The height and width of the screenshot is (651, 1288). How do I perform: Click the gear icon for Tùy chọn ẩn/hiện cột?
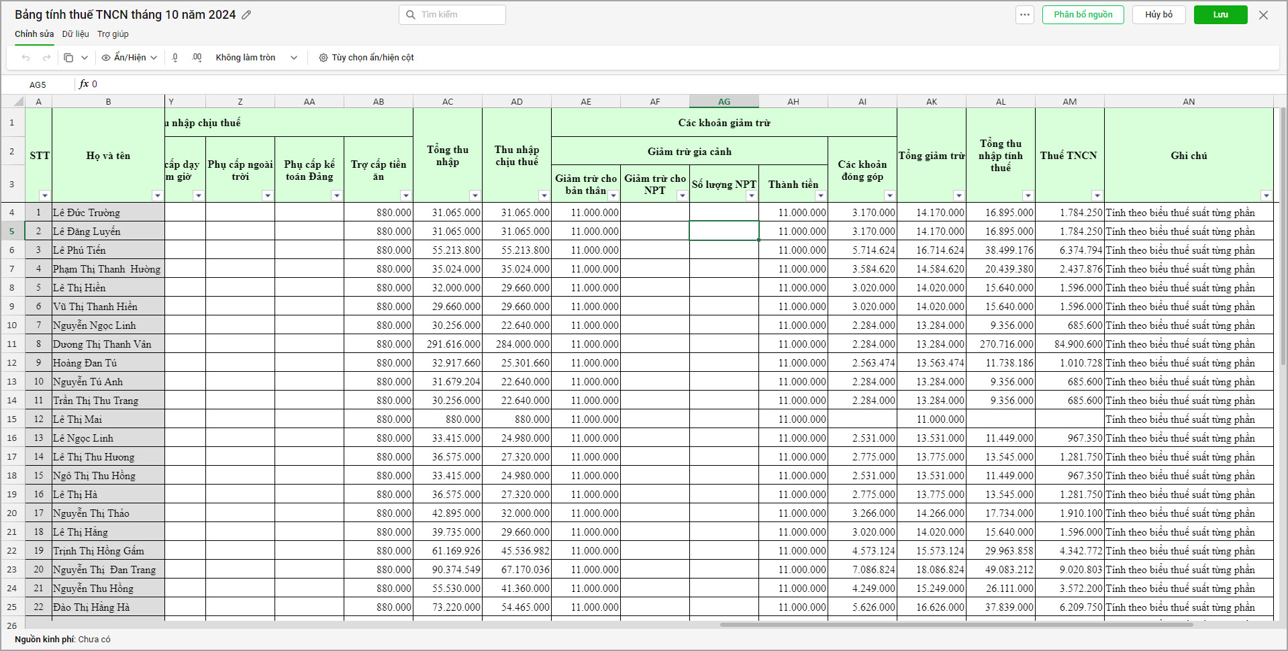coord(324,58)
